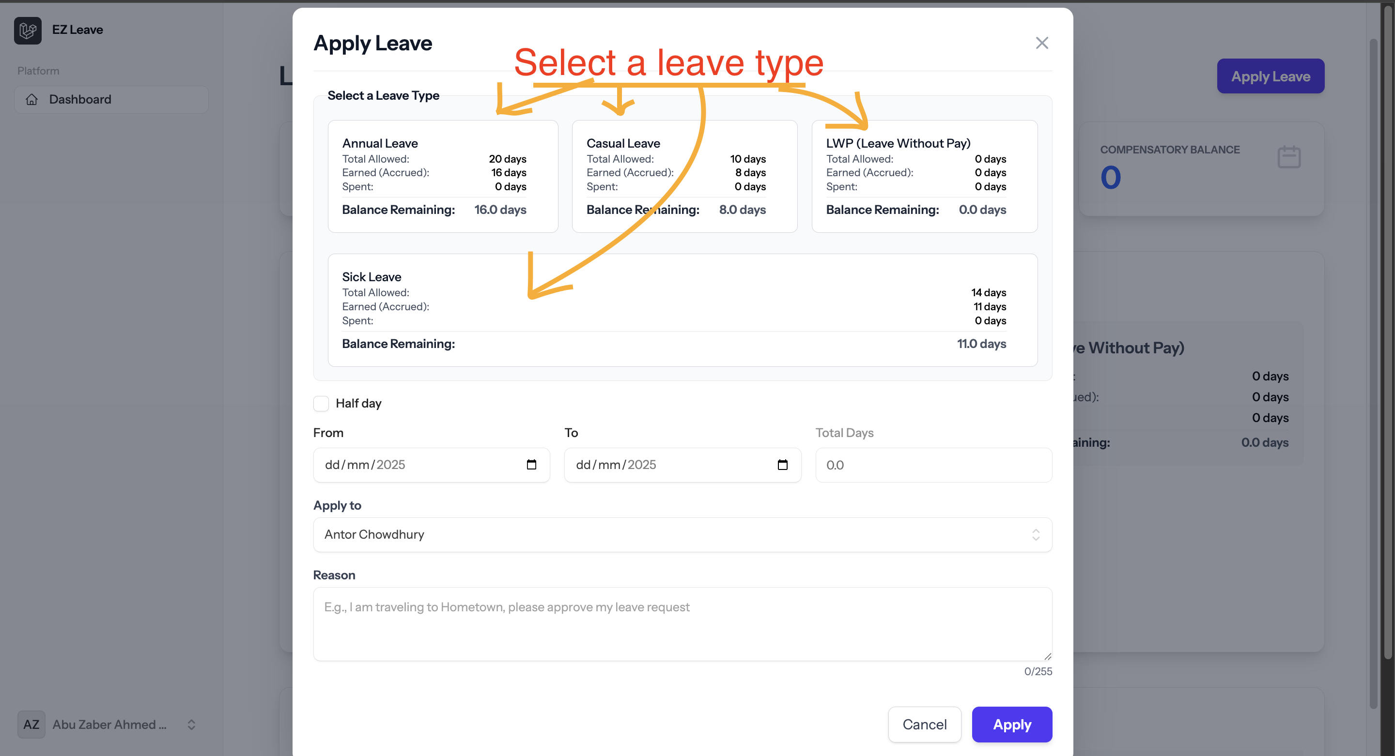Click the Apply button to submit leave
The width and height of the screenshot is (1395, 756).
1011,724
